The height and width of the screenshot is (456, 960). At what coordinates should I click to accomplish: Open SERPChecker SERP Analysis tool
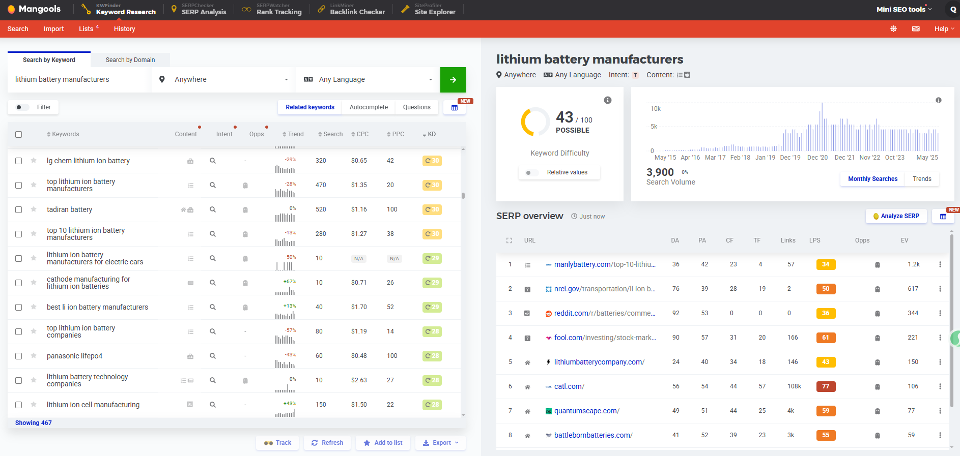click(x=199, y=9)
